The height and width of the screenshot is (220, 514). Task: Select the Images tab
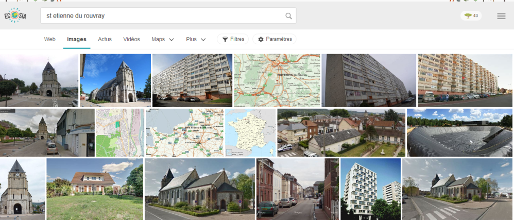[x=77, y=39]
